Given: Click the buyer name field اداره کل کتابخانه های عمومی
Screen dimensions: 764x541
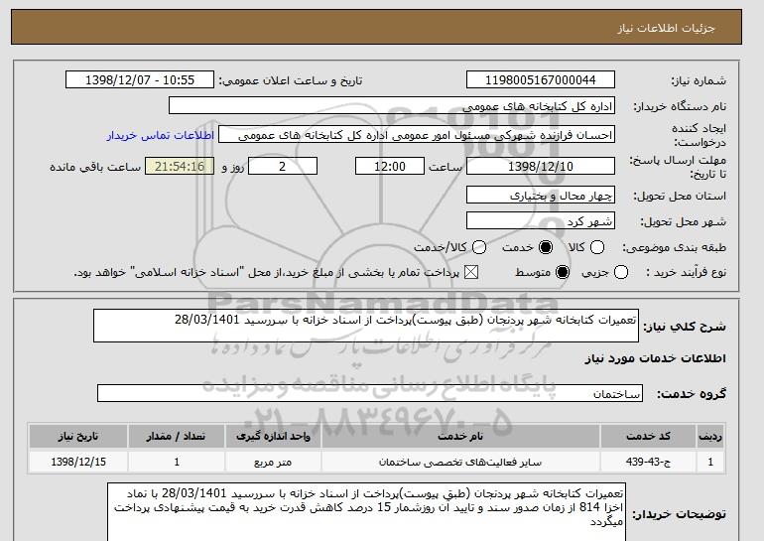Looking at the screenshot, I should tap(392, 106).
